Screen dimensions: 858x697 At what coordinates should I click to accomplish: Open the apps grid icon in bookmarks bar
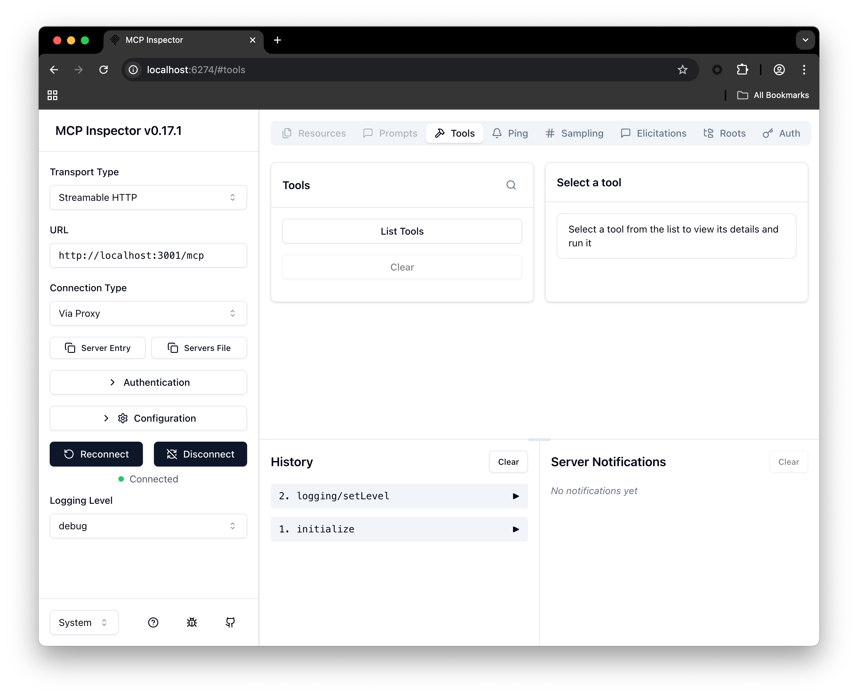click(52, 95)
